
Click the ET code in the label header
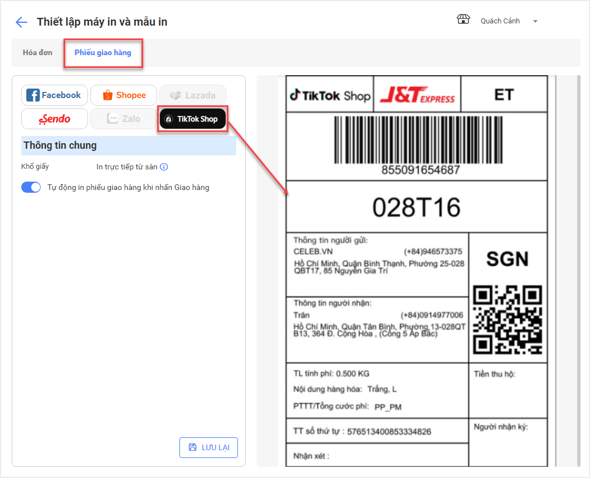coord(504,95)
